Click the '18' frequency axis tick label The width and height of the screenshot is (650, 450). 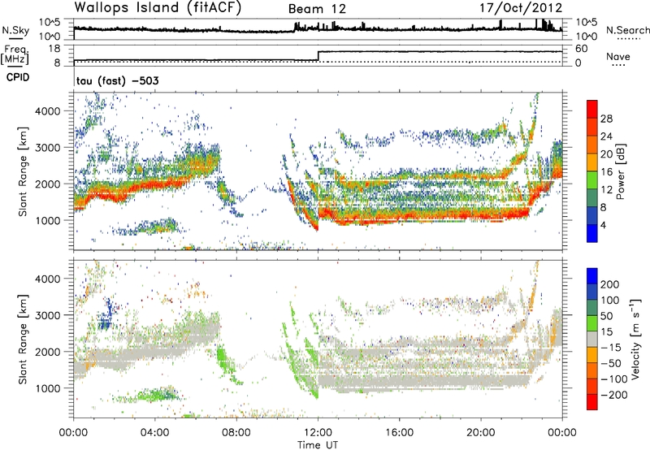(54, 49)
